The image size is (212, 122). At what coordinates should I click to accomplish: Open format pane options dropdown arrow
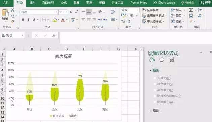(201, 52)
